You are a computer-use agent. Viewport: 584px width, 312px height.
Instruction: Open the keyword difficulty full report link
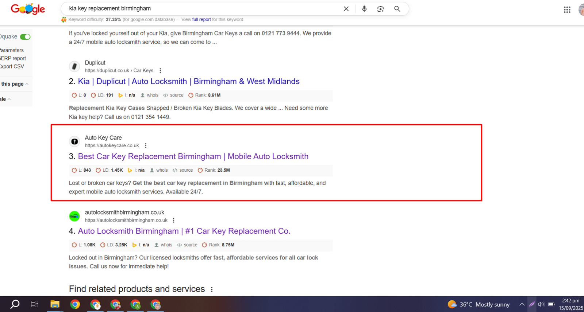click(x=201, y=20)
